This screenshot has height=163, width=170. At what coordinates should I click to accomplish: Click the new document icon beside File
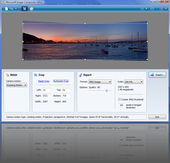(6, 9)
